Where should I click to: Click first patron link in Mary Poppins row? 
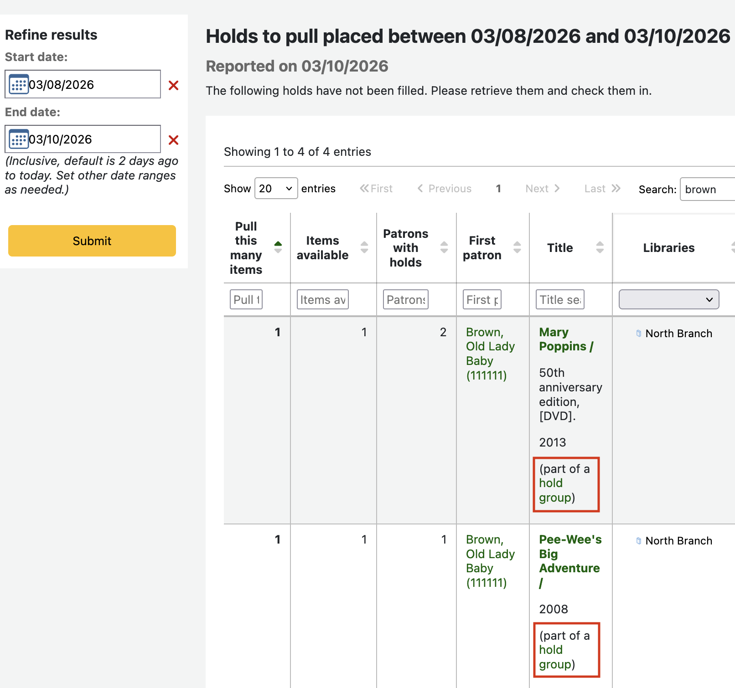[490, 354]
